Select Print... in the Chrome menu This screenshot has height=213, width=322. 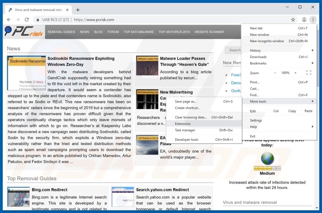coord(279,82)
